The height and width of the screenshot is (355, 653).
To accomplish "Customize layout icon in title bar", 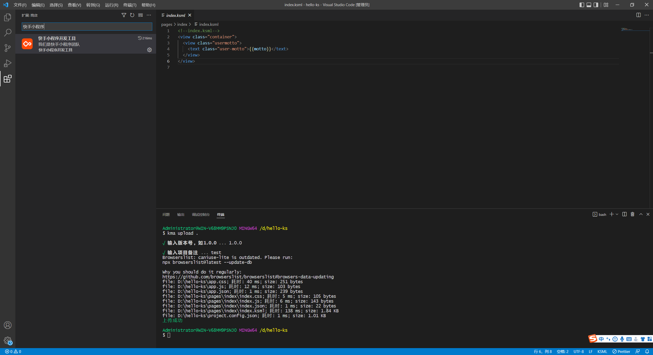I will pos(606,5).
